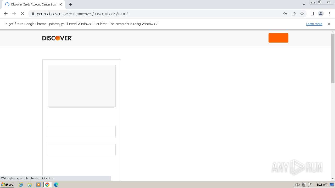Click the first login input field

pyautogui.click(x=82, y=132)
